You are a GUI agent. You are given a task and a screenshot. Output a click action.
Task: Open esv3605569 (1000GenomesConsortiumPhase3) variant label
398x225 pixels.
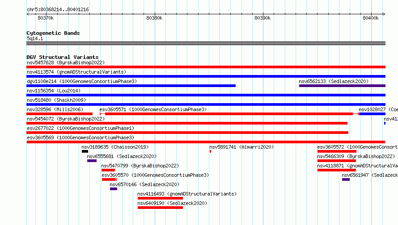coord(80,137)
